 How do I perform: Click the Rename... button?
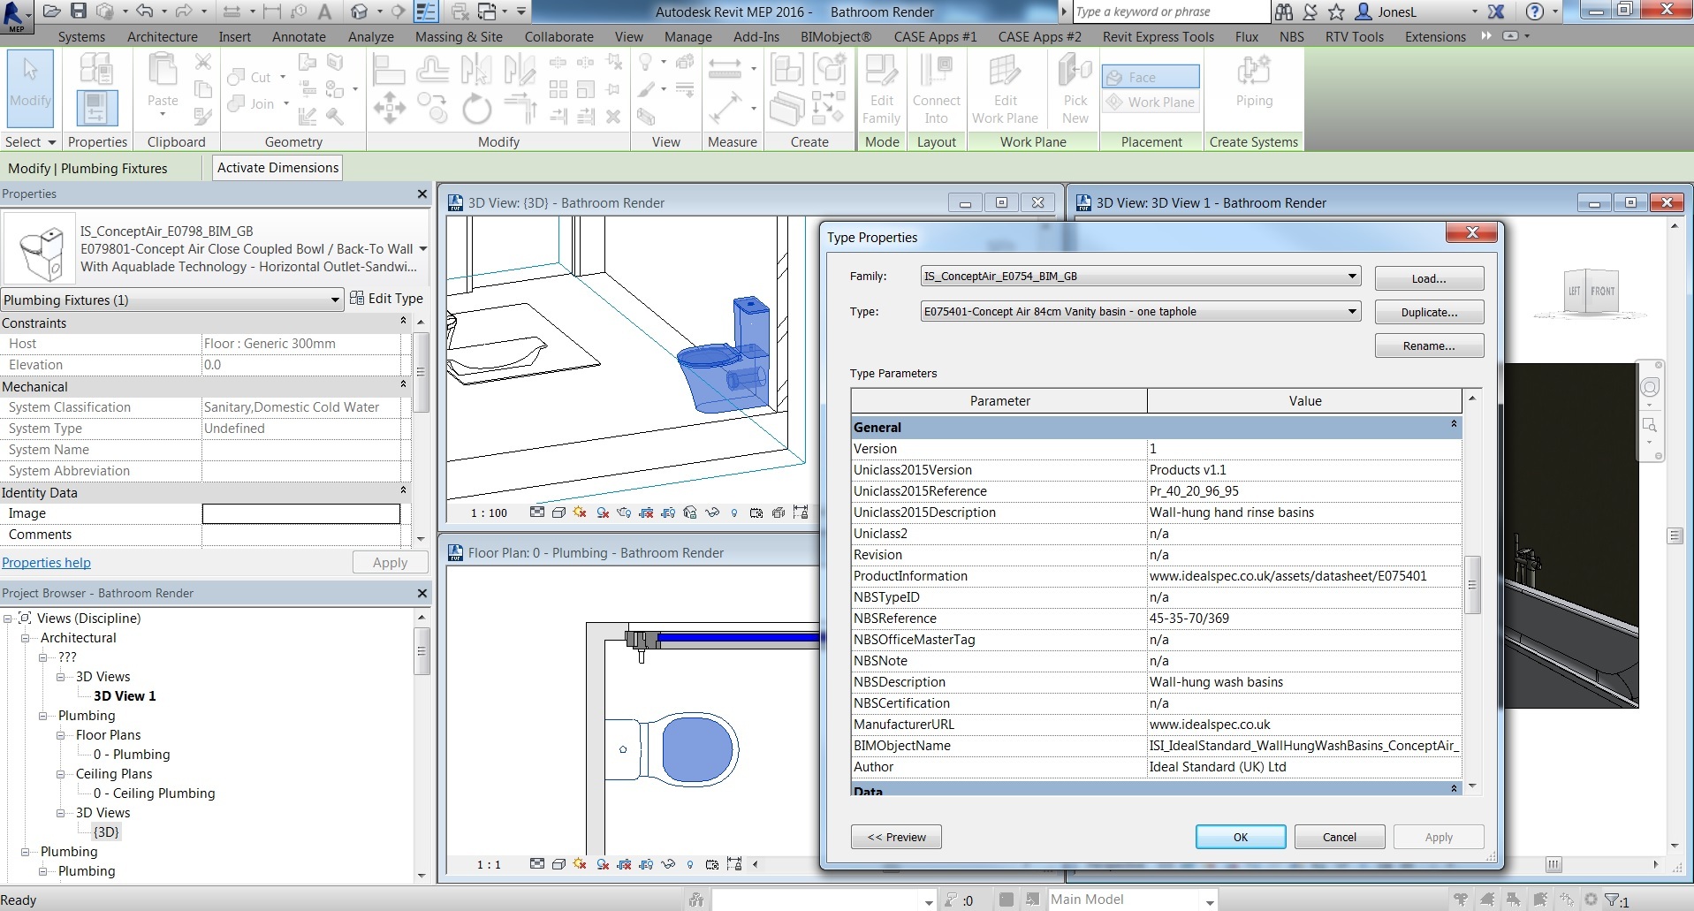tap(1429, 345)
